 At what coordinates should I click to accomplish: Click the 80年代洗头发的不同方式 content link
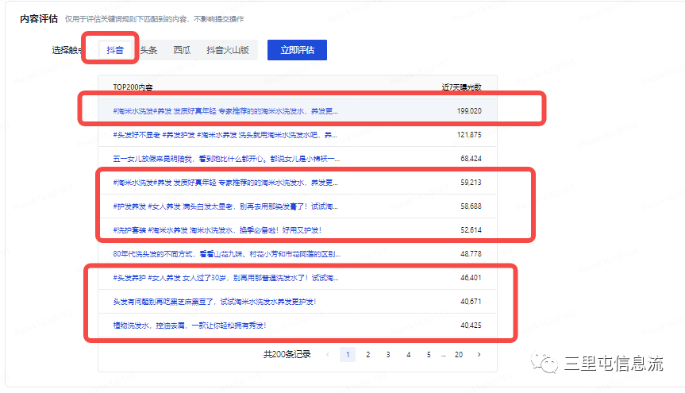226,254
